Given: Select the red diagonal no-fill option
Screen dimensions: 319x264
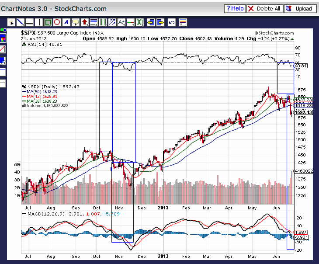Looking at the screenshot, I should 3,49.
